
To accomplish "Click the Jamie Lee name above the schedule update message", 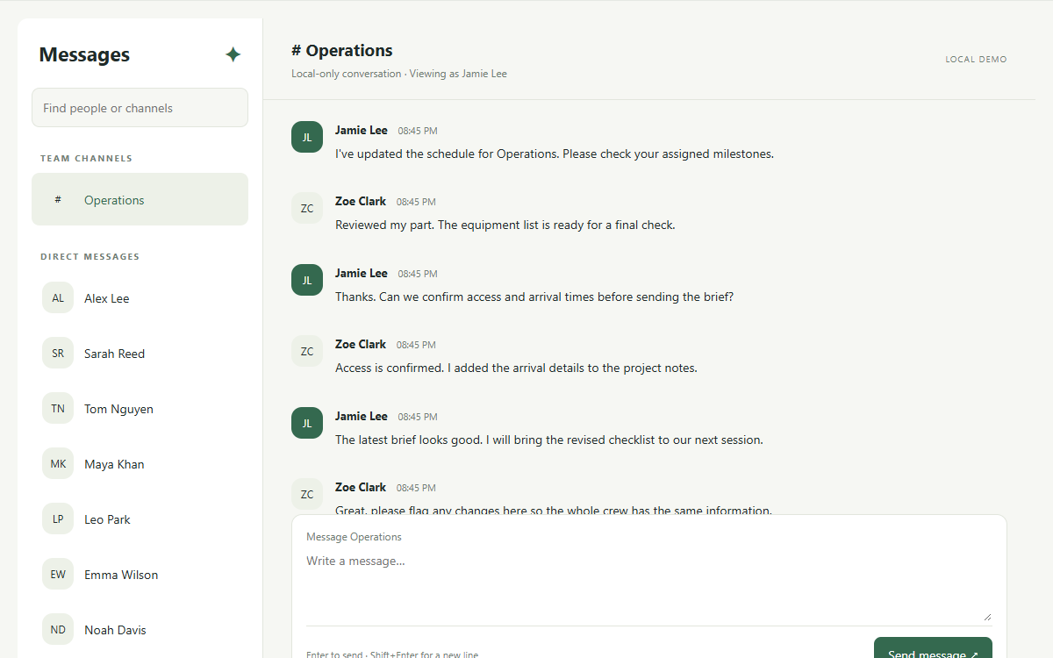I will [x=362, y=130].
